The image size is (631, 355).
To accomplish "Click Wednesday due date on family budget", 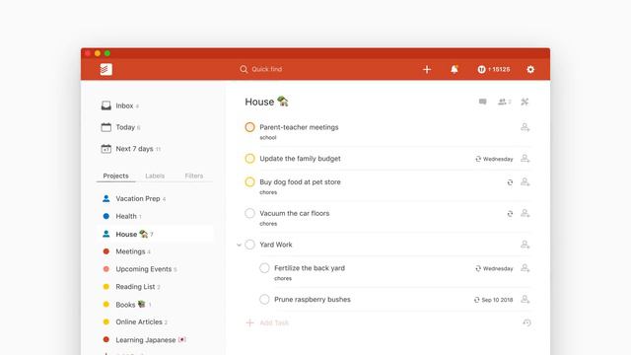I will [494, 159].
